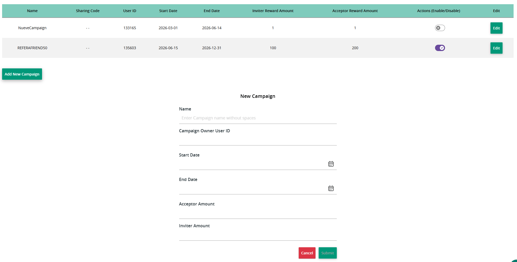Select user ID 135603 cell
The image size is (517, 262).
(130, 48)
